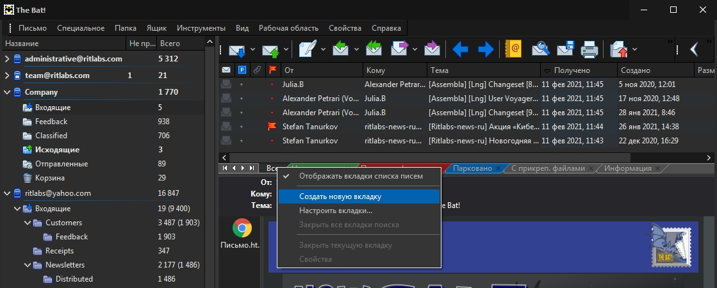Image resolution: width=717 pixels, height=288 pixels.
Task: Sort by the envelope status column header
Action: click(x=226, y=70)
